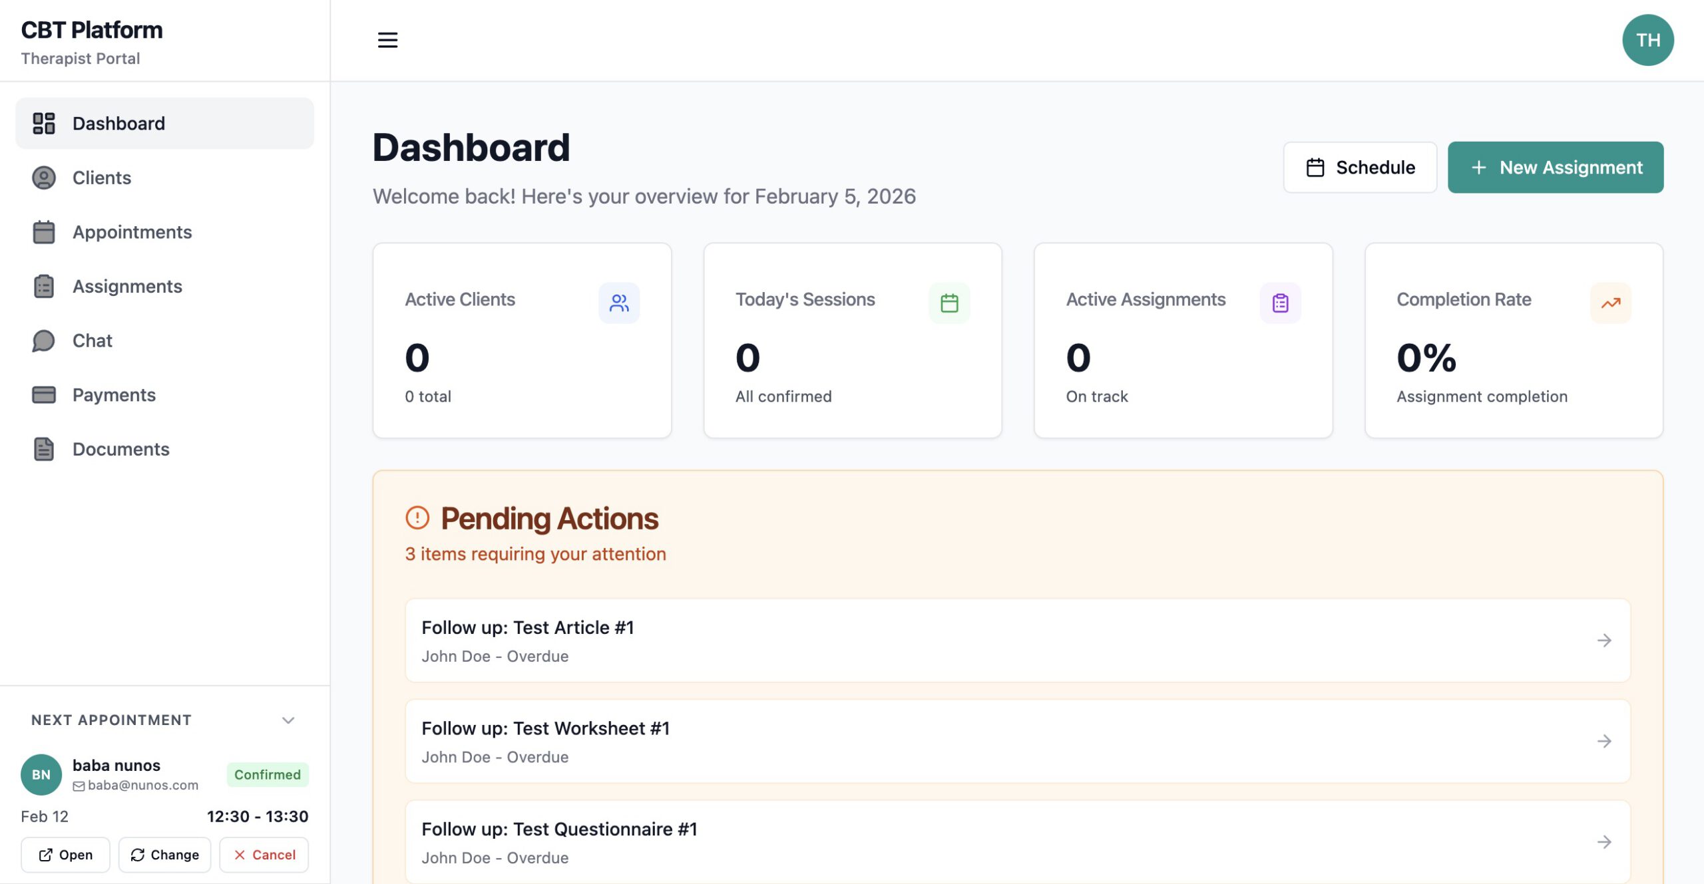Open Payments page from sidebar
This screenshot has width=1704, height=884.
(114, 395)
